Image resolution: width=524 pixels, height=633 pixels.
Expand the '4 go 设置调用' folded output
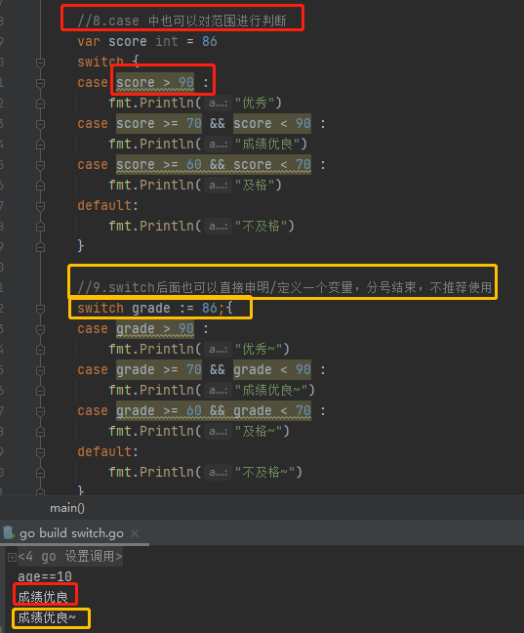coord(12,557)
